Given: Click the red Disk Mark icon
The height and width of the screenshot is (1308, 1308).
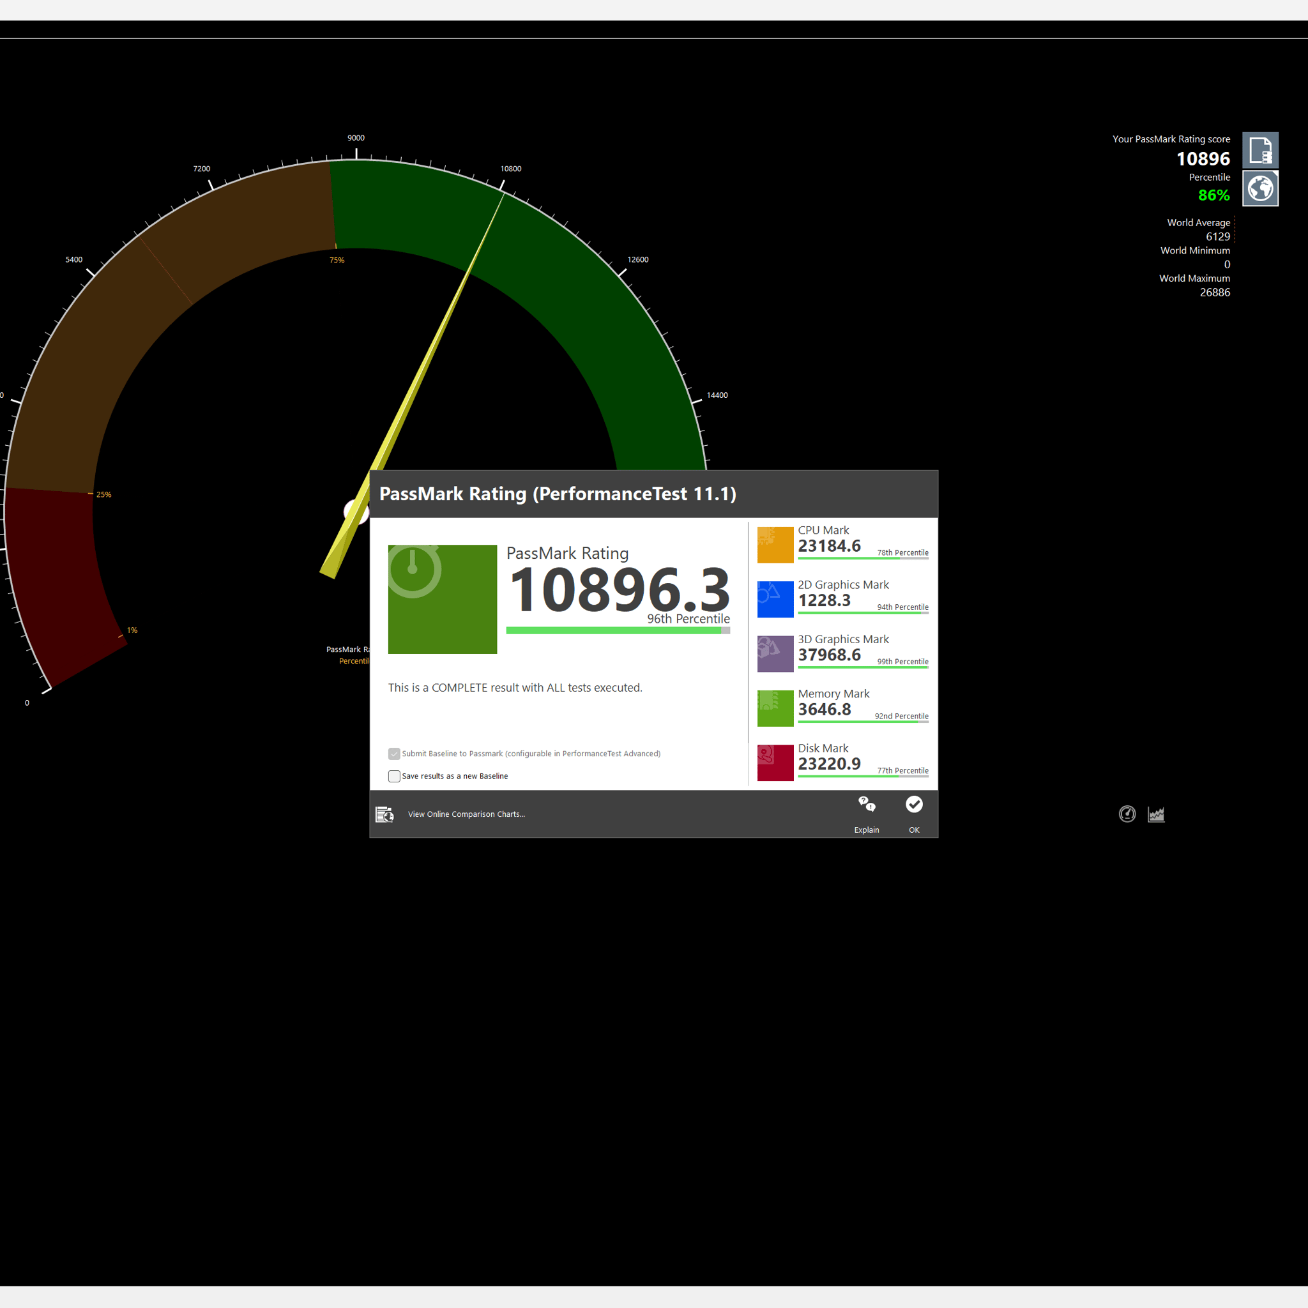Looking at the screenshot, I should pos(775,763).
